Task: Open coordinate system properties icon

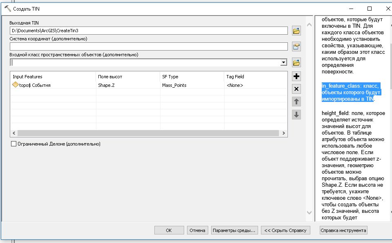Action: (296, 46)
